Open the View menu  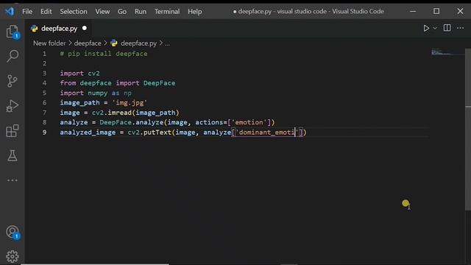[102, 12]
